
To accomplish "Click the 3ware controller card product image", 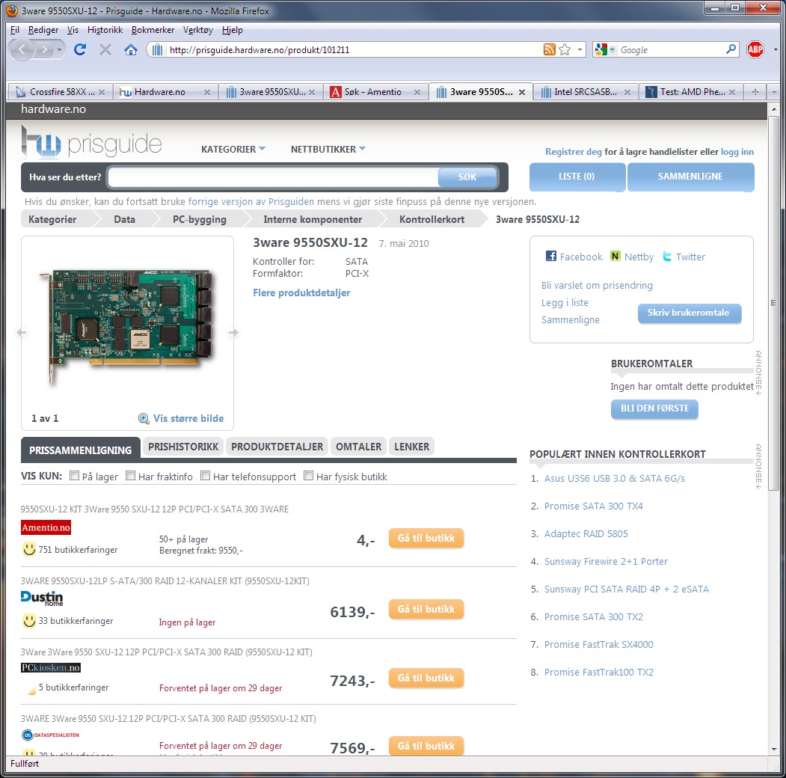I will 127,326.
